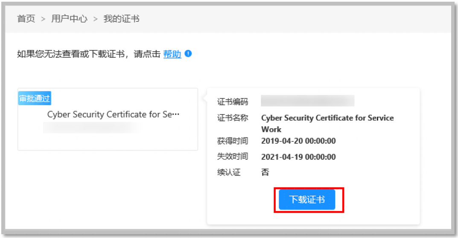This screenshot has width=458, height=238.
Task: Go to 首页 in the breadcrumb
Action: point(26,19)
